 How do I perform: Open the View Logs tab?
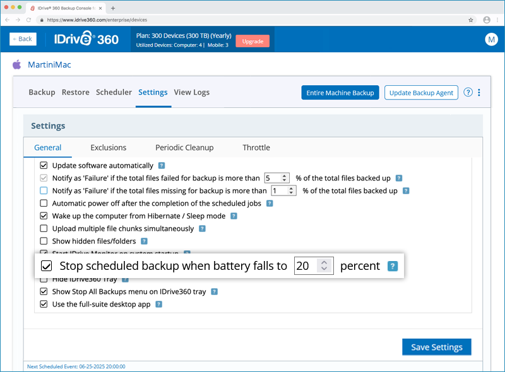coord(192,92)
